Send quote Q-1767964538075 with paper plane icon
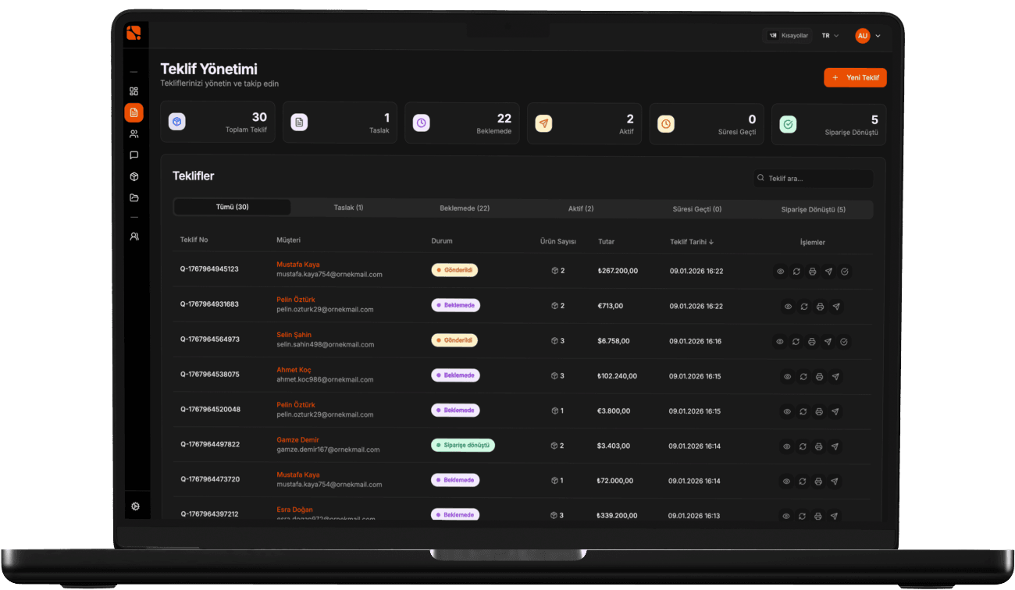 (x=835, y=376)
